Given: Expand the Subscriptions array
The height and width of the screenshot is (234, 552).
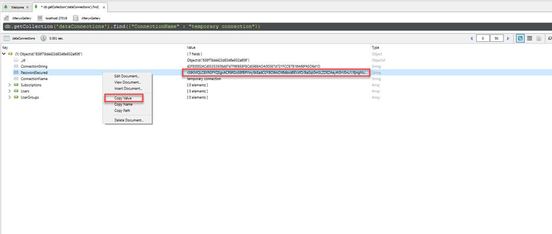Looking at the screenshot, I should tap(10, 85).
